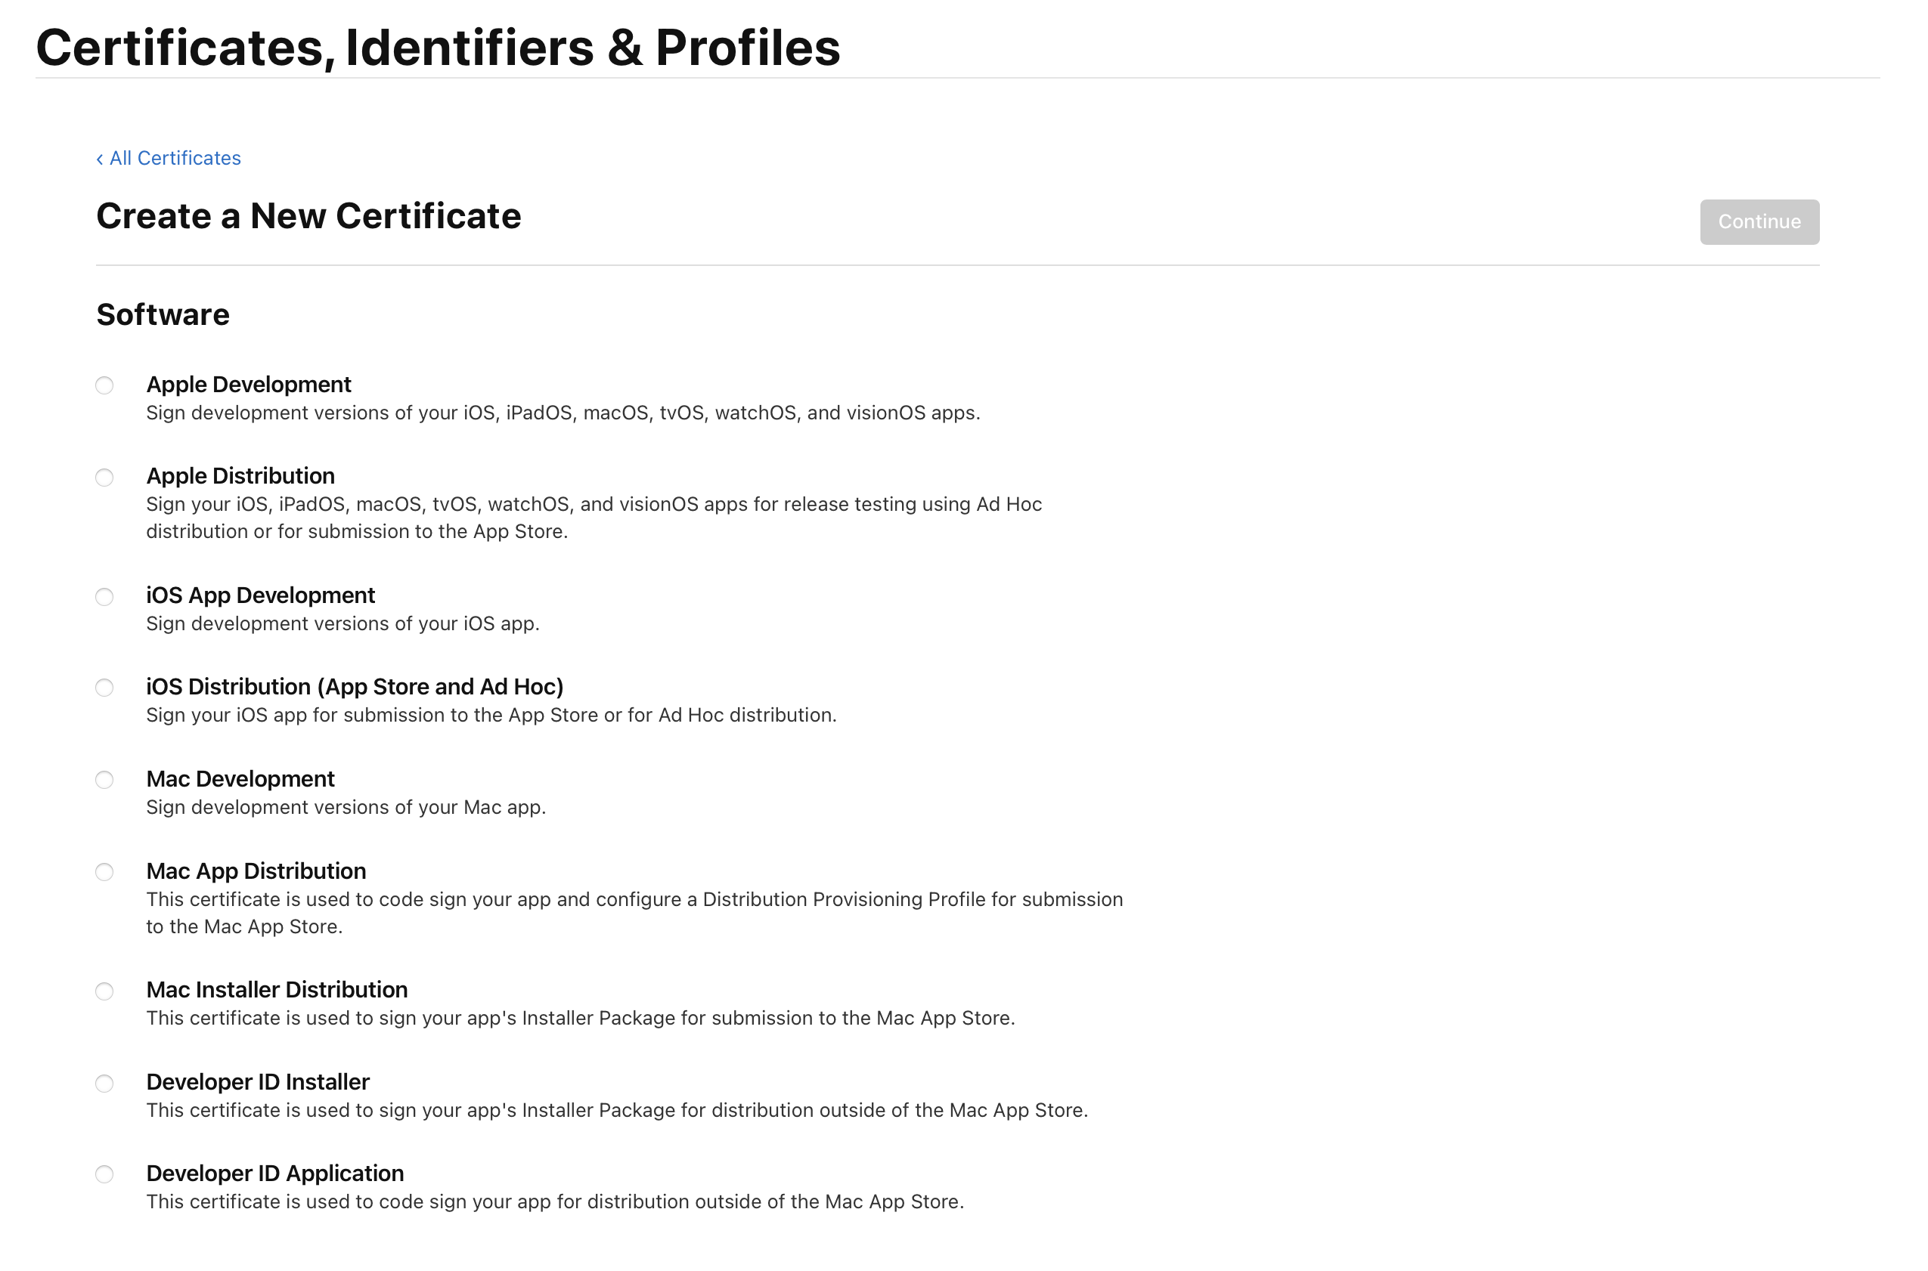Click the iOS App Development label

click(x=261, y=597)
